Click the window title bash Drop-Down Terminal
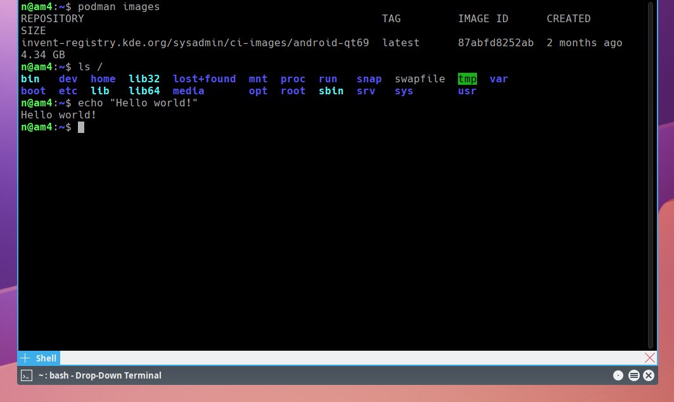The height and width of the screenshot is (402, 674). [x=101, y=375]
